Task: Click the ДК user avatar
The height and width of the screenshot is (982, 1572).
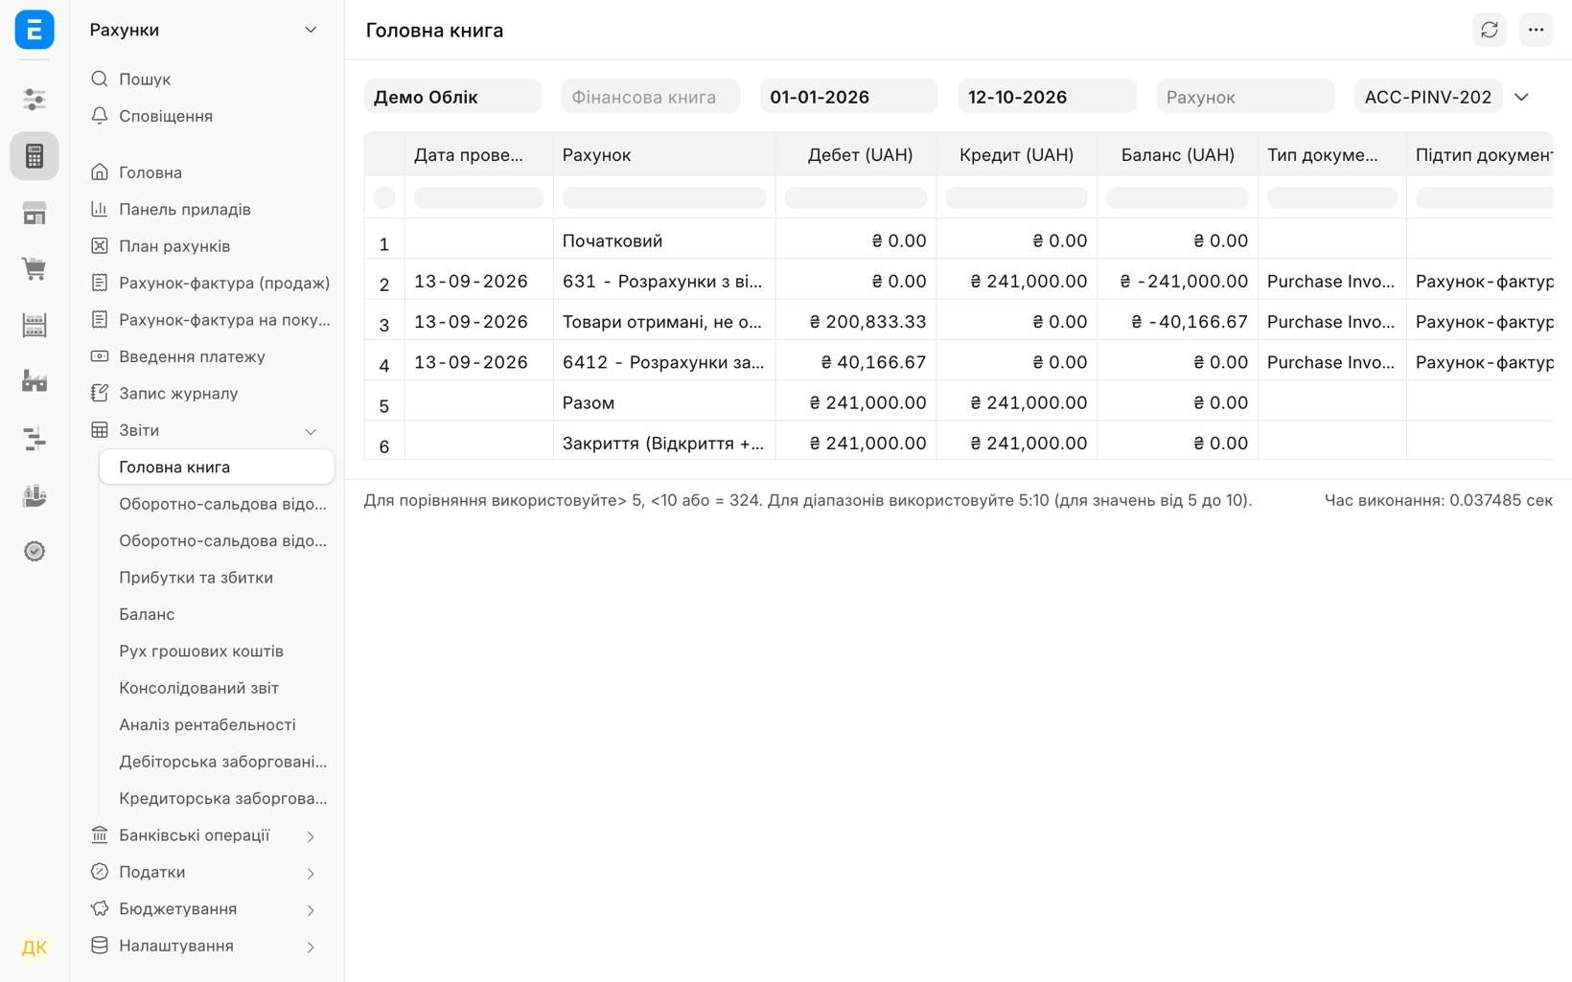Action: point(35,948)
